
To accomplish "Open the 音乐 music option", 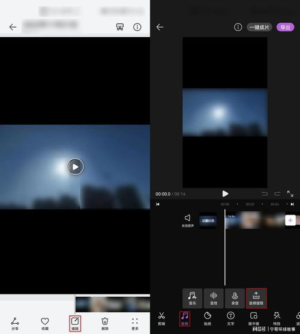I will 193,299.
